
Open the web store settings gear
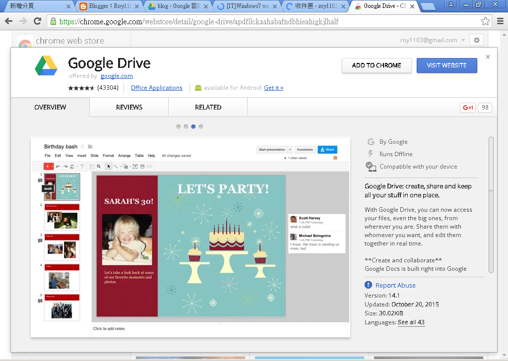pyautogui.click(x=477, y=40)
